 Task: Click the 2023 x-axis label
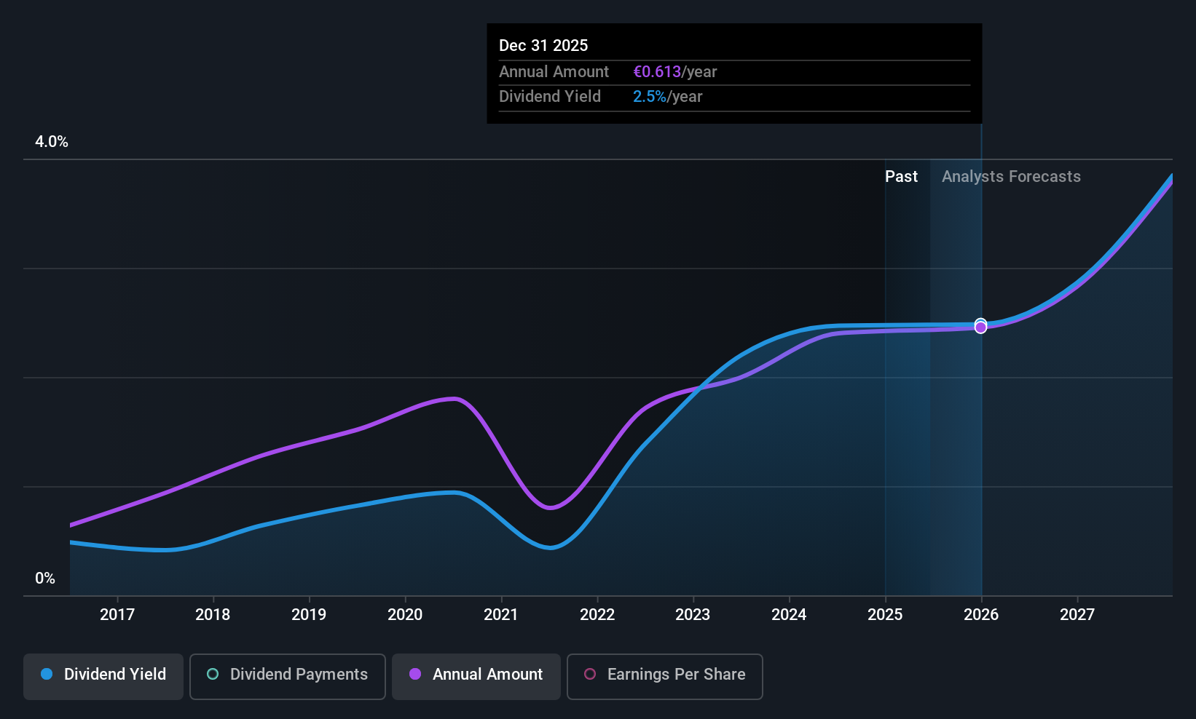pos(693,615)
